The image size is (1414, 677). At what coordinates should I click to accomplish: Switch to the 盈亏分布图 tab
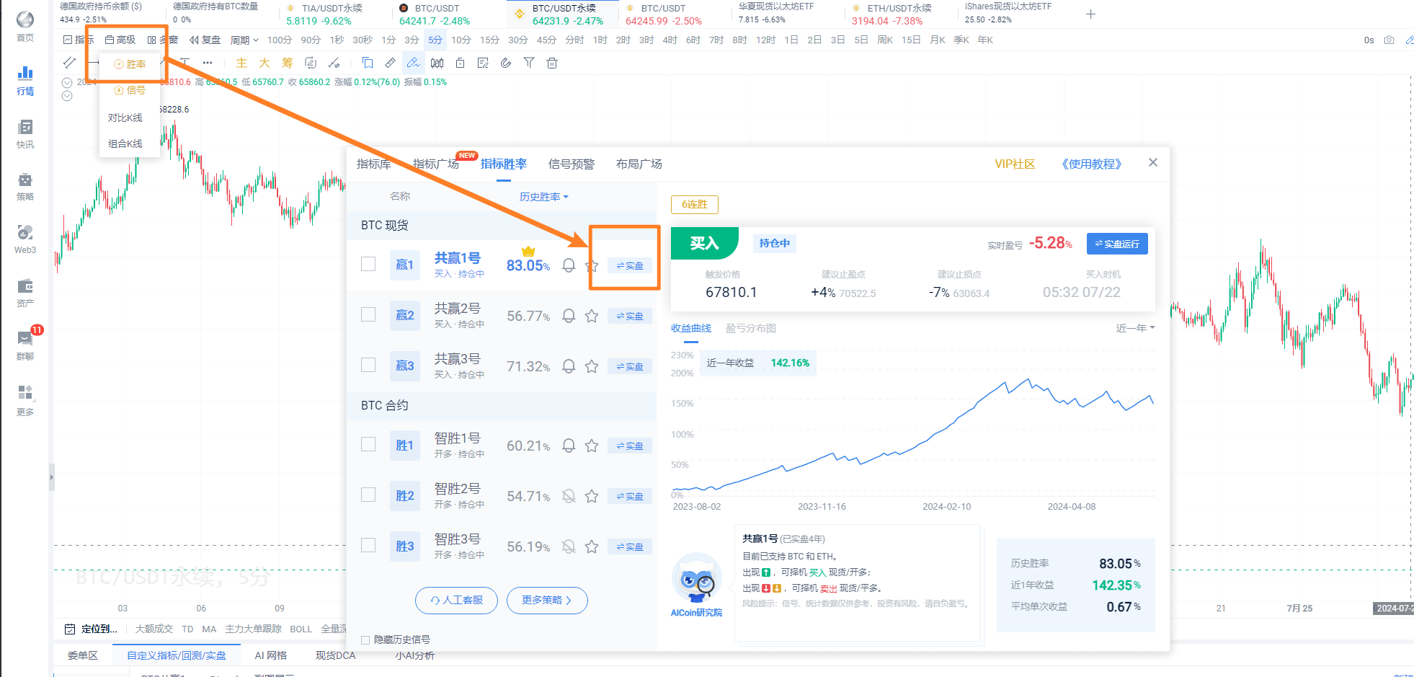tap(751, 328)
